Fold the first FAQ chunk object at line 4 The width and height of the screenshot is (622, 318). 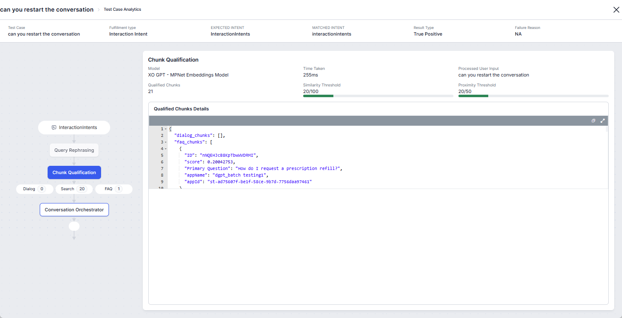166,149
